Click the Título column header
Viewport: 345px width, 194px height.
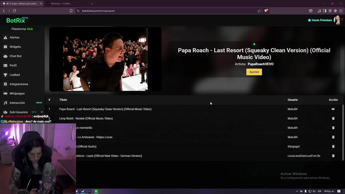pyautogui.click(x=63, y=100)
